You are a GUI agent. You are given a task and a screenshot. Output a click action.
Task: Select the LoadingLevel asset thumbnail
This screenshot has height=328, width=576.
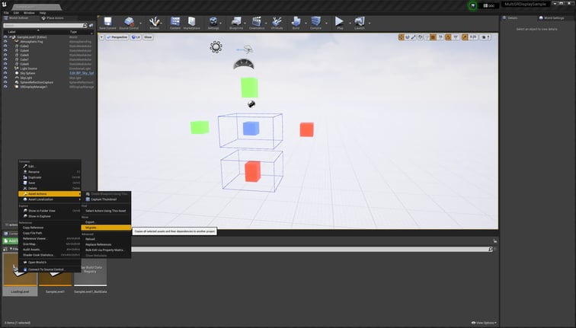20,274
